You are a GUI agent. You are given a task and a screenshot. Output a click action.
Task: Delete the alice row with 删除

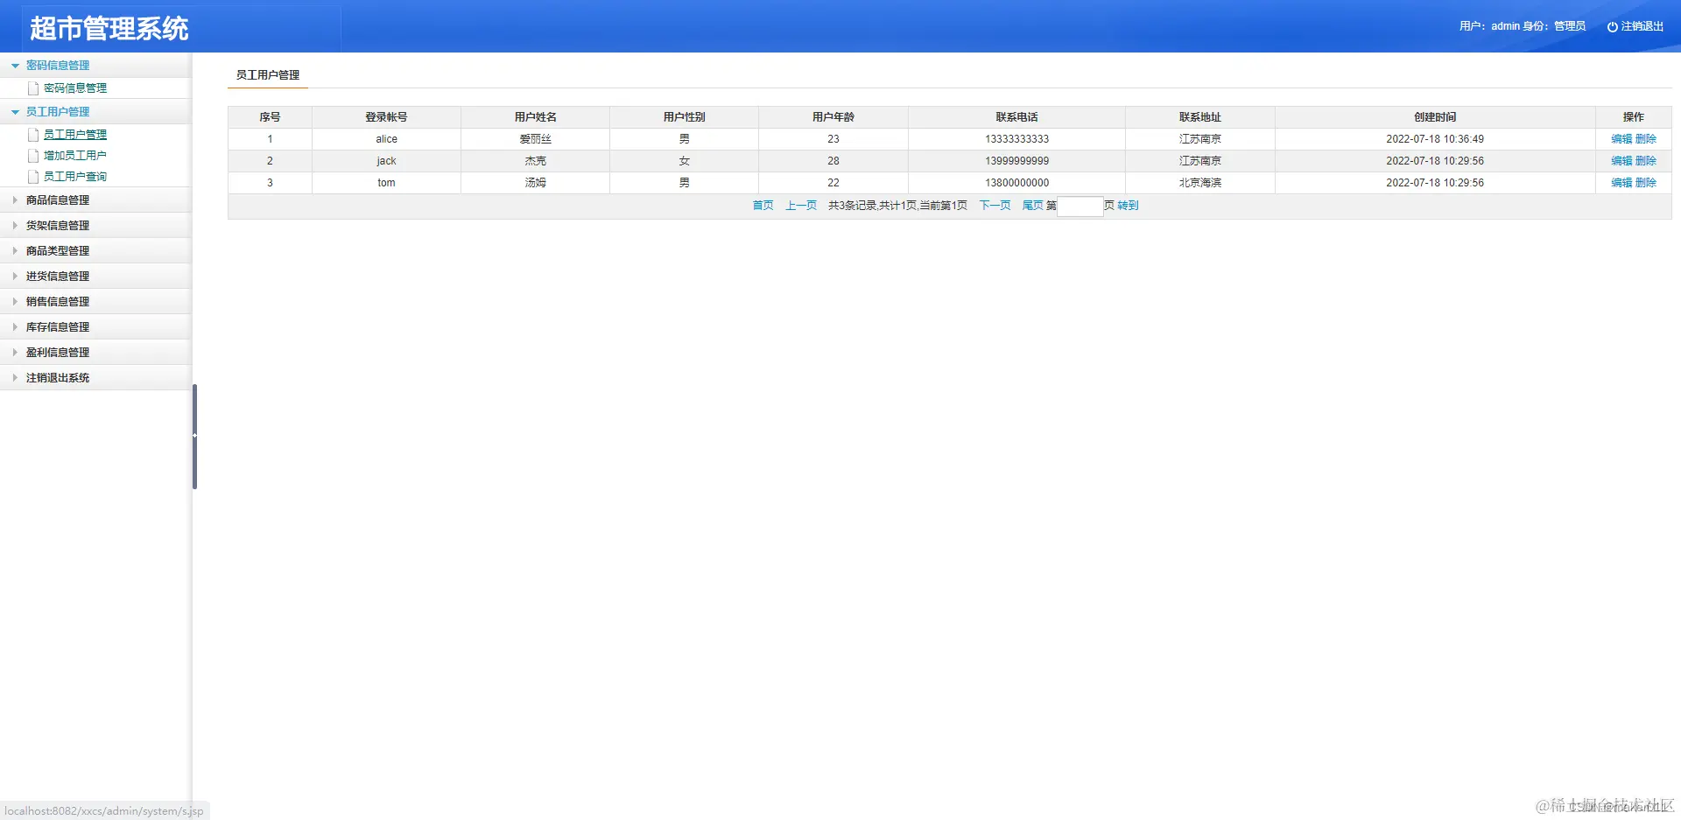1646,139
